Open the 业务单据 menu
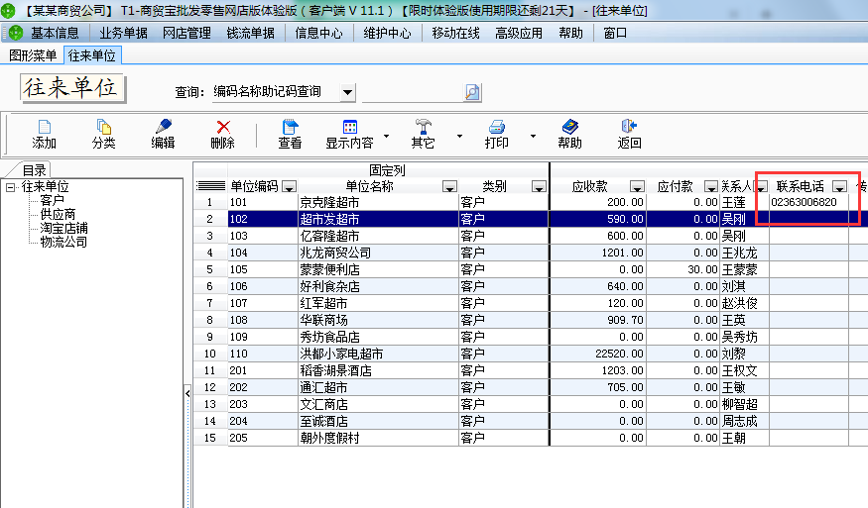868x508 pixels. point(123,33)
